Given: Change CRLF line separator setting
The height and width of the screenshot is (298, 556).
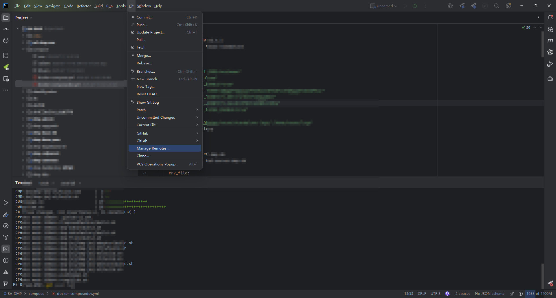Looking at the screenshot, I should click(422, 294).
